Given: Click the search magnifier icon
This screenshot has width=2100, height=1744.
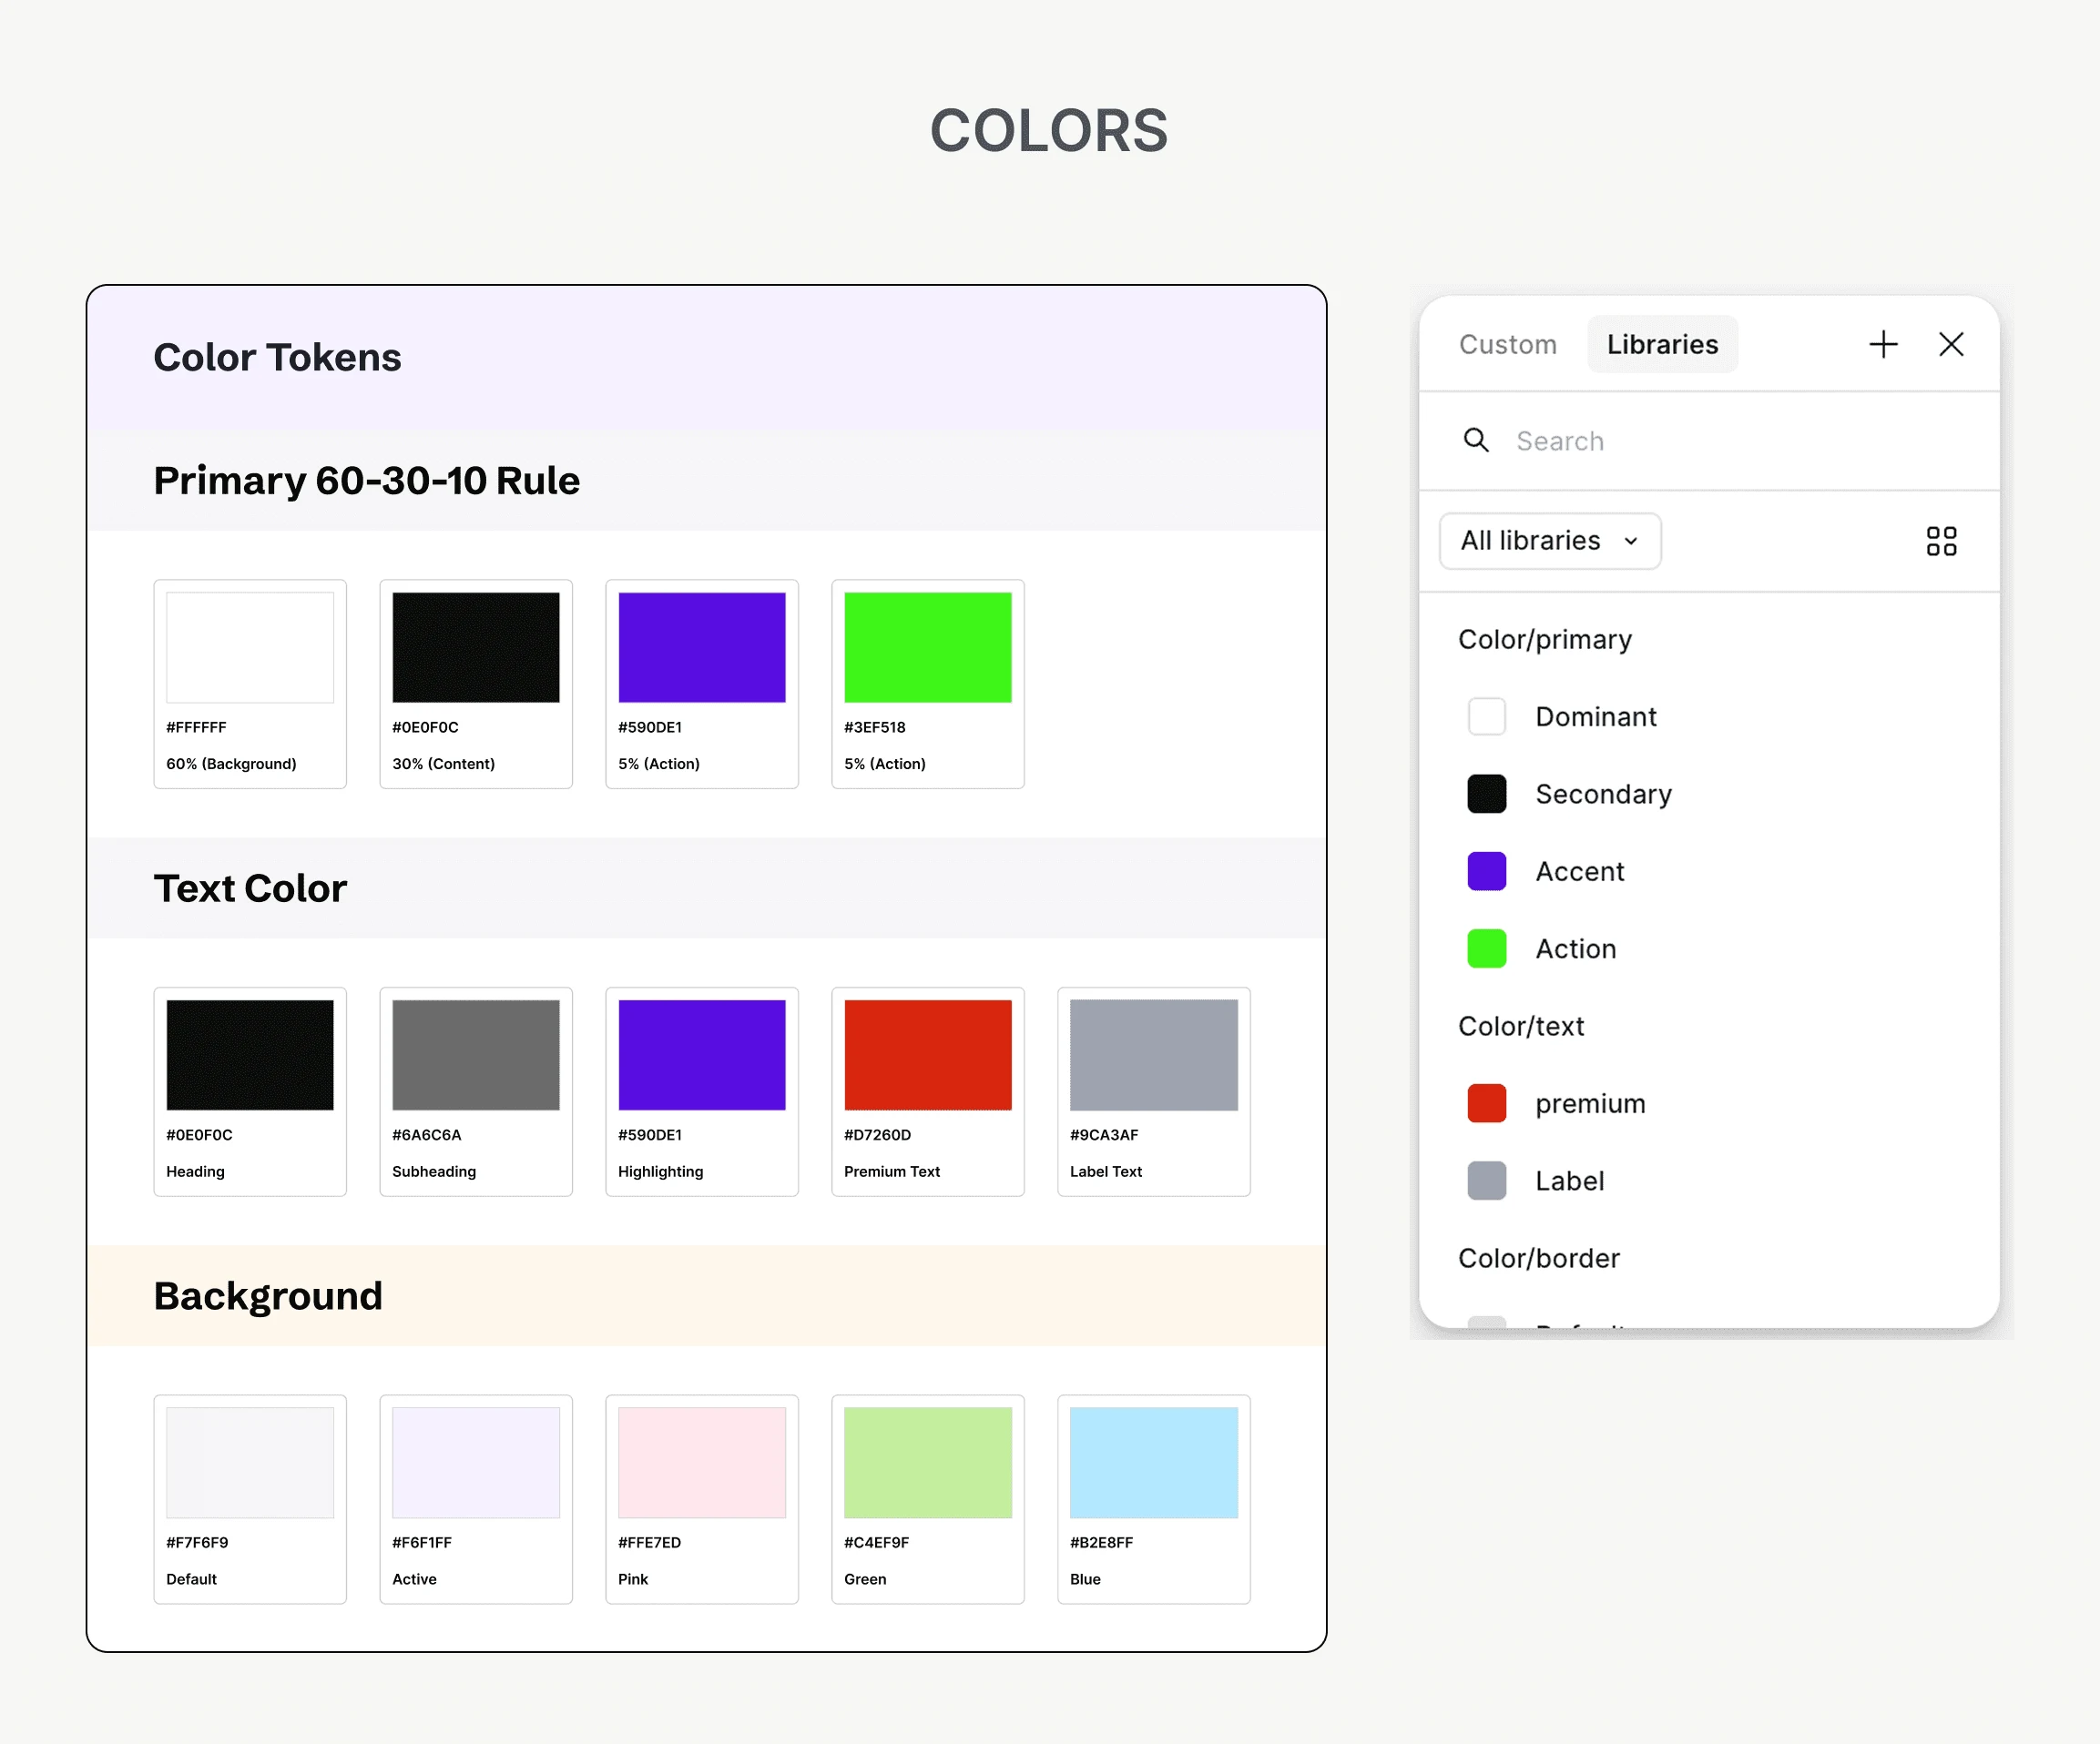Looking at the screenshot, I should 1476,440.
